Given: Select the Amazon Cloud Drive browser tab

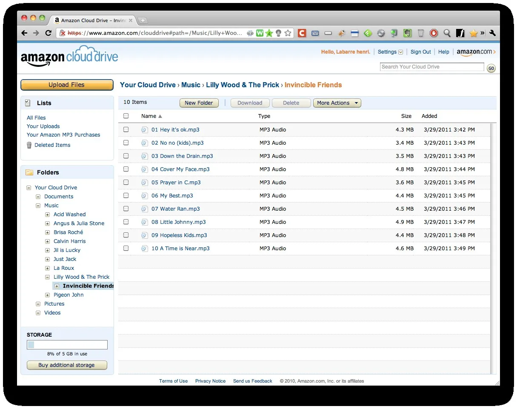Looking at the screenshot, I should pyautogui.click(x=93, y=20).
